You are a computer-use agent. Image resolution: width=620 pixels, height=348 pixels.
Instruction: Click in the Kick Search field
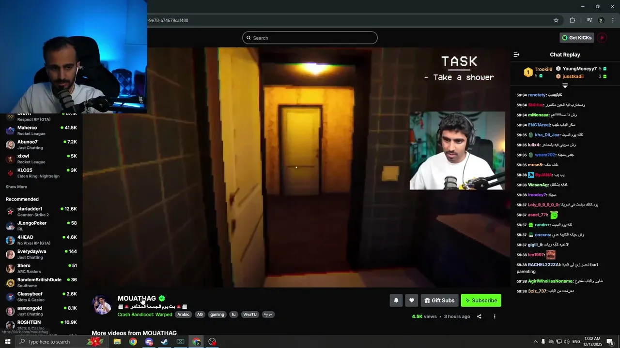310,38
